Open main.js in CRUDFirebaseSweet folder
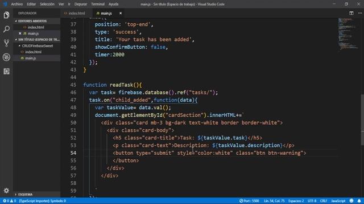The height and width of the screenshot is (204, 364). 36,58
